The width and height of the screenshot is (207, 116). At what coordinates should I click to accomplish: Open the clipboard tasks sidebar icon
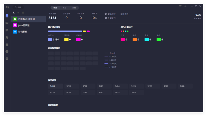tap(7, 45)
